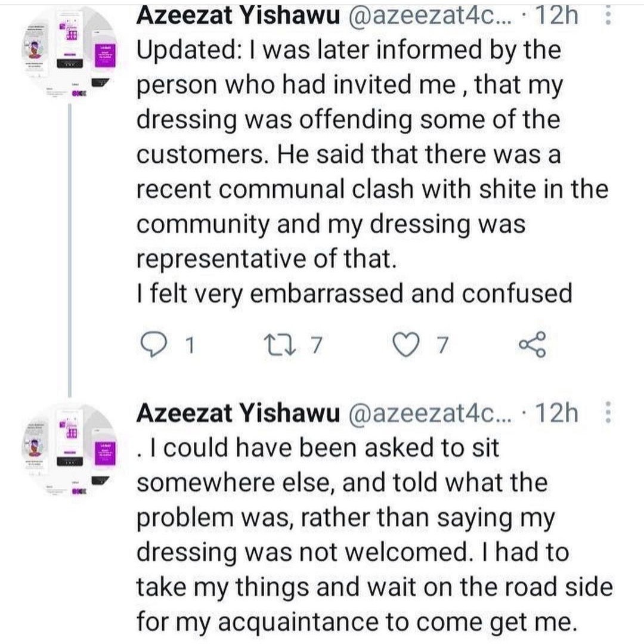Open Azeezat Yishawu name on first tweet

click(238, 16)
